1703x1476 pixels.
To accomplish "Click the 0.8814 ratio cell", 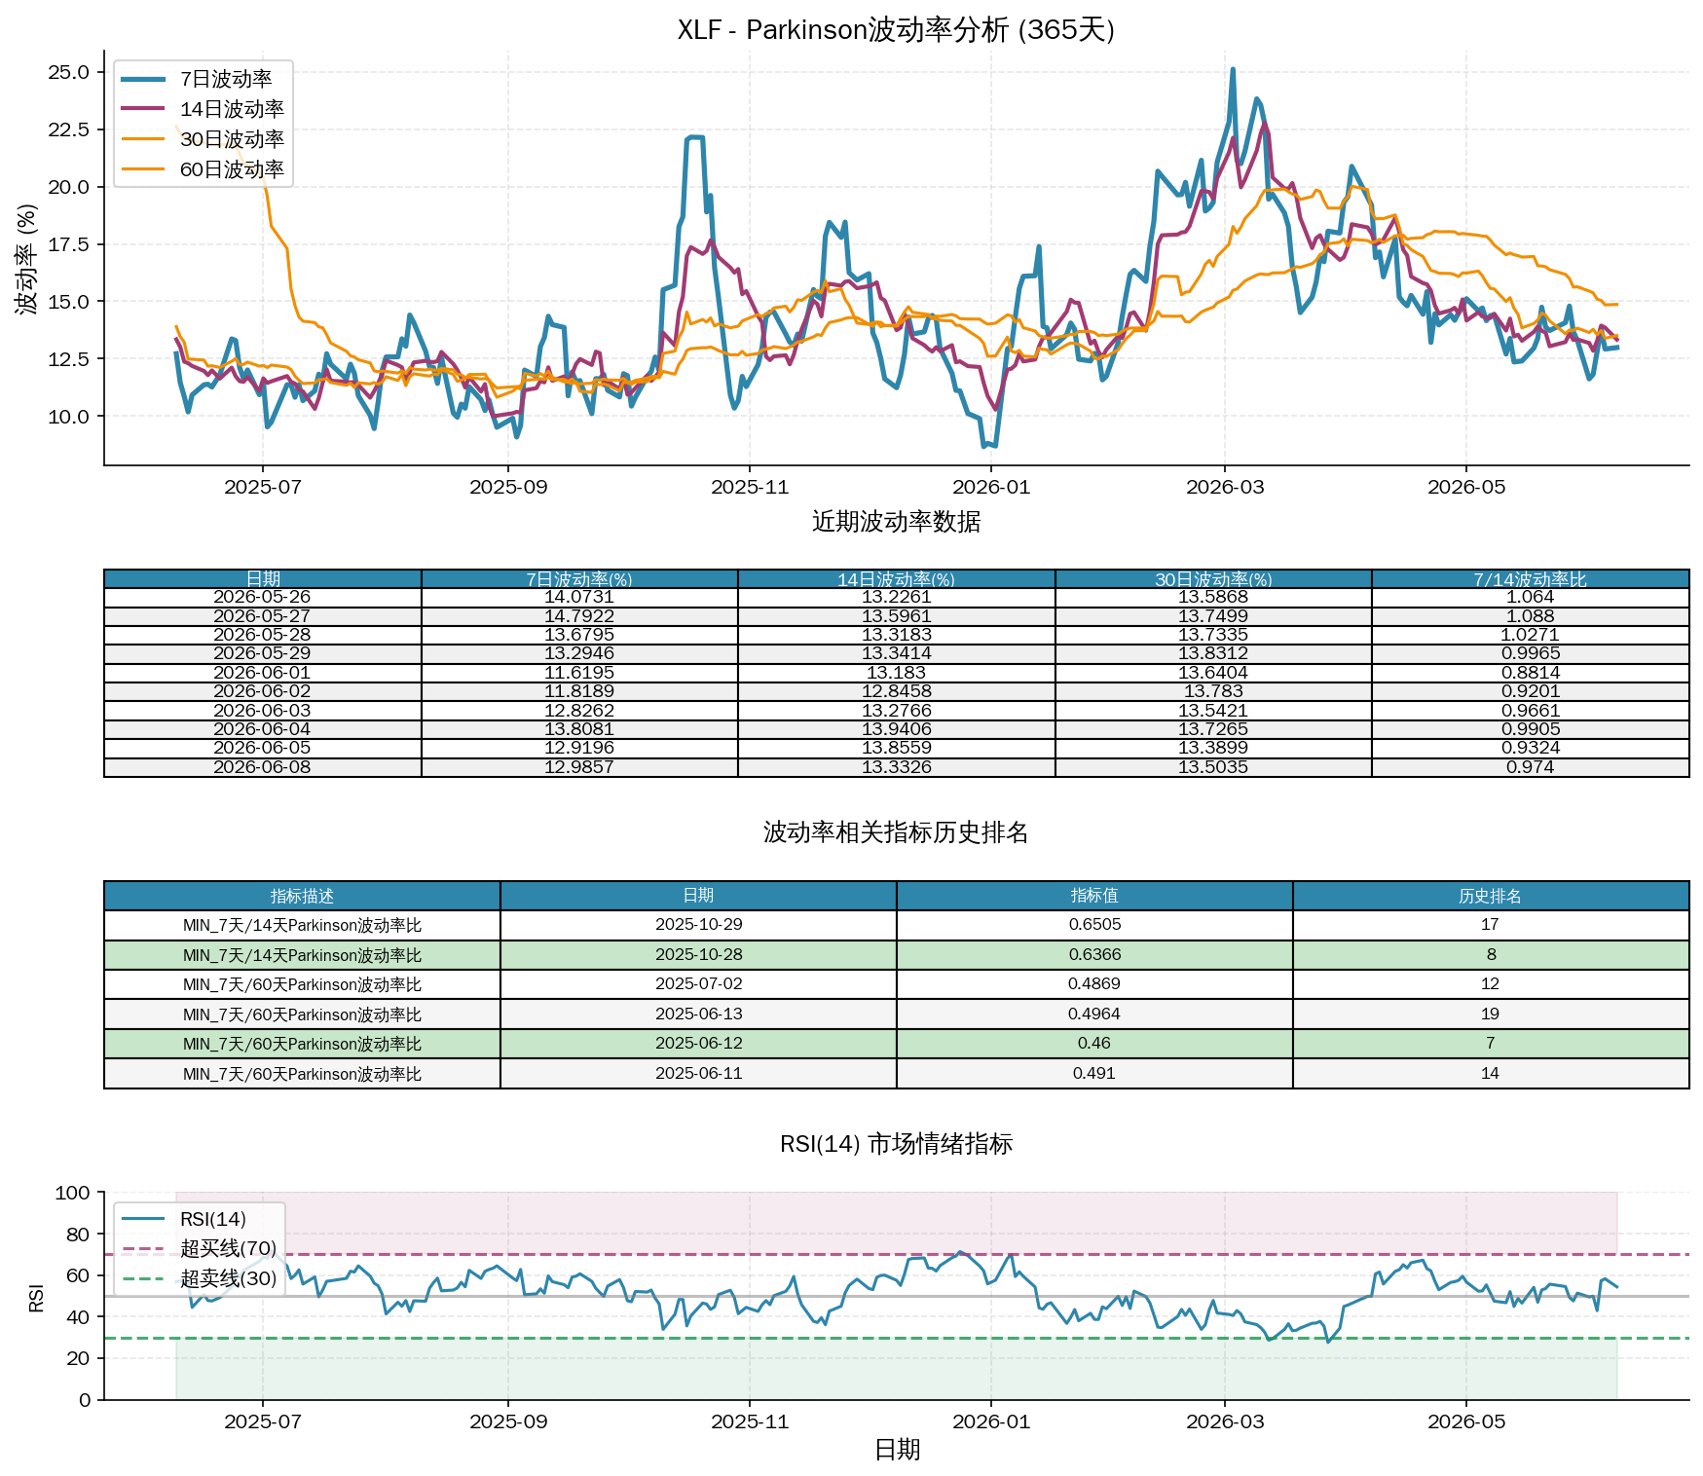I will tap(1531, 673).
